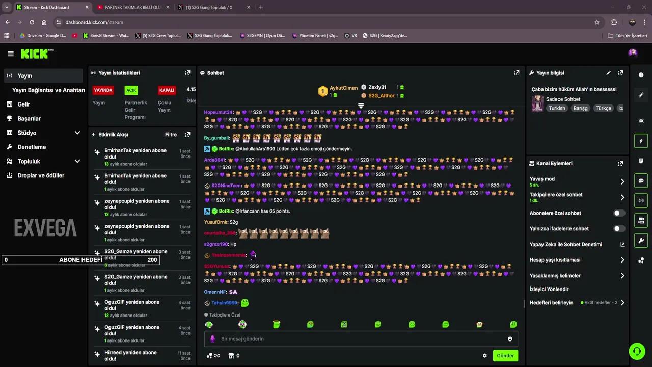Click the points dots icon in right sidebar
This screenshot has height=367, width=652.
point(641,260)
